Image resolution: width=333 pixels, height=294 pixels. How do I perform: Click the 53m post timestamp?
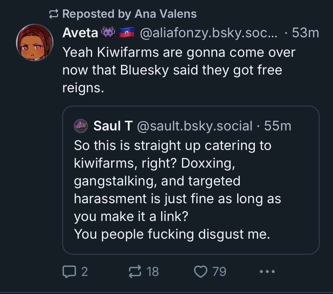[x=305, y=33]
